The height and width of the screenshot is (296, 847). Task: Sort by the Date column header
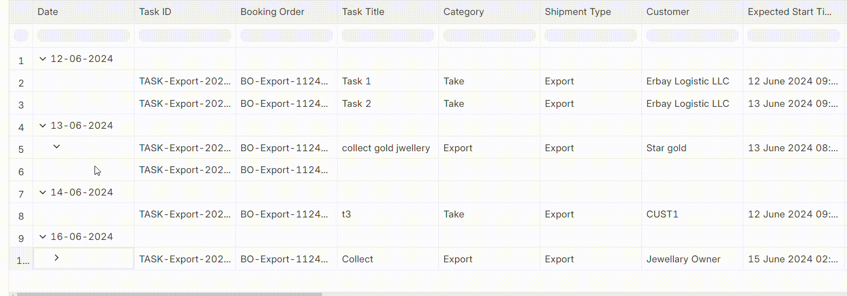pyautogui.click(x=48, y=12)
